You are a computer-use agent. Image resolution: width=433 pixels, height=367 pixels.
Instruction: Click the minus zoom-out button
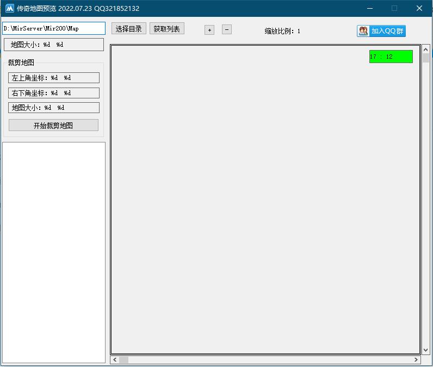pyautogui.click(x=227, y=29)
